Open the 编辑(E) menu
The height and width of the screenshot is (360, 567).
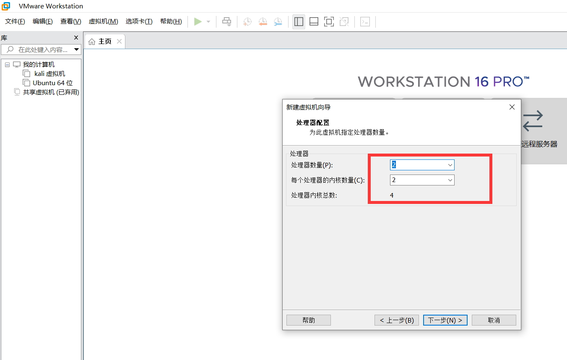point(43,21)
